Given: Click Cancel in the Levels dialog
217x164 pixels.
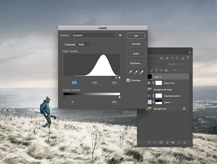Looking at the screenshot, I should click(x=136, y=44).
